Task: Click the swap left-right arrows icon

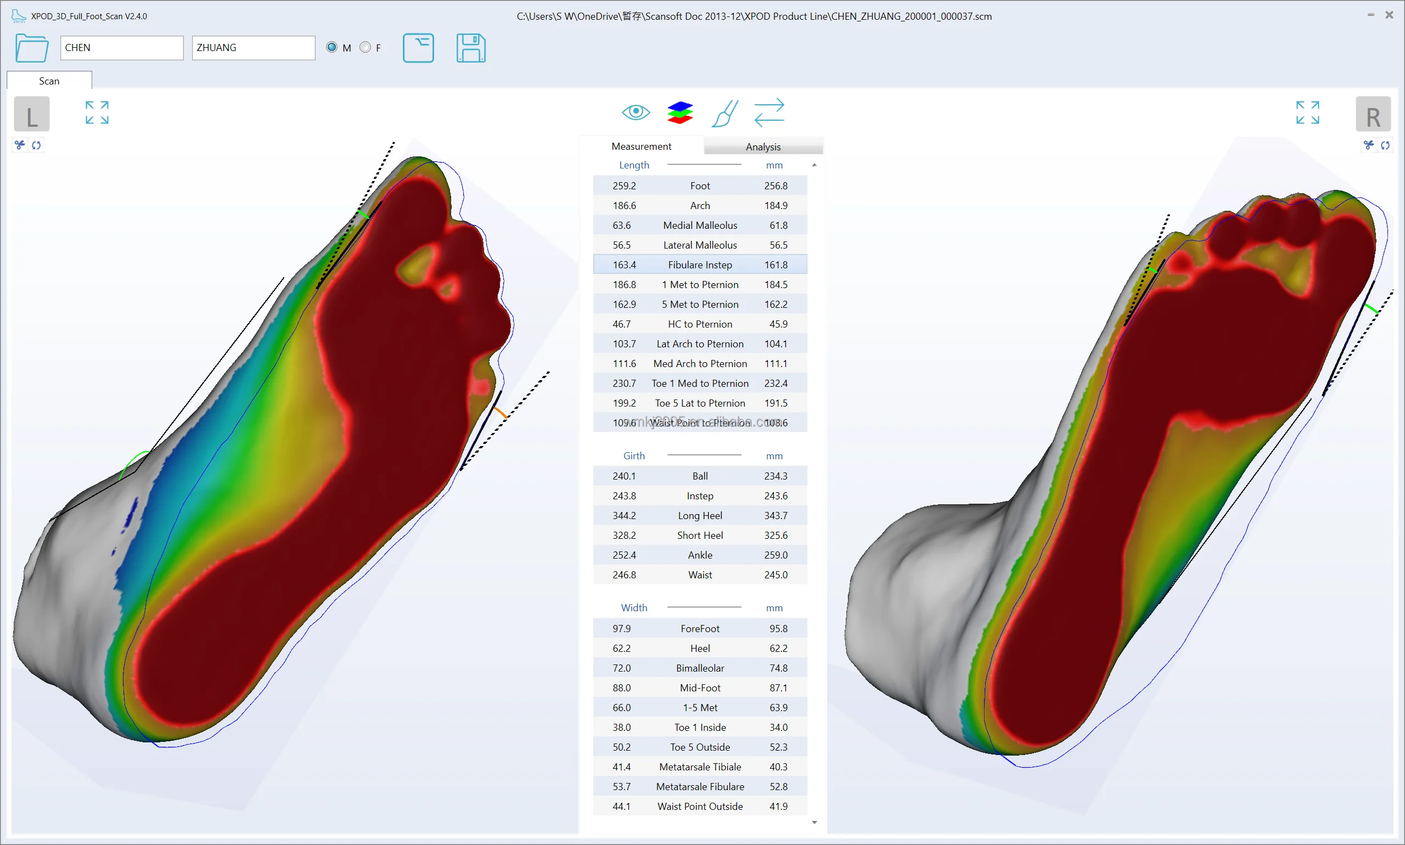Action: (x=769, y=112)
